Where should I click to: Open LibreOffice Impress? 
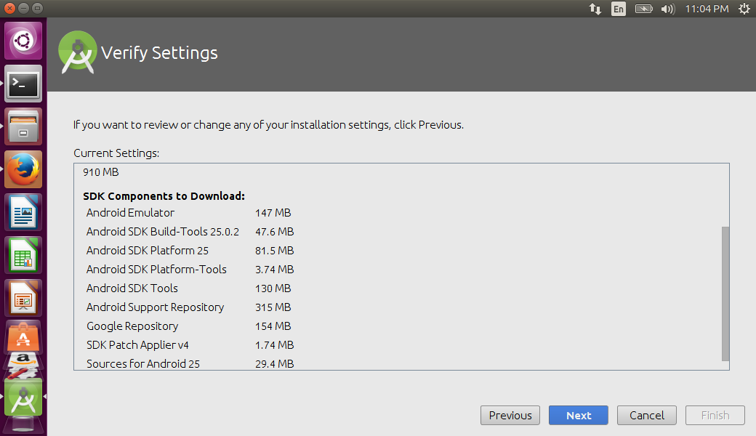pyautogui.click(x=23, y=298)
